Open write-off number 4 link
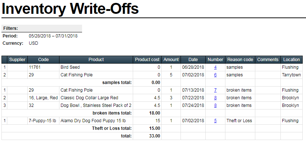The height and width of the screenshot is (144, 306). (x=215, y=67)
